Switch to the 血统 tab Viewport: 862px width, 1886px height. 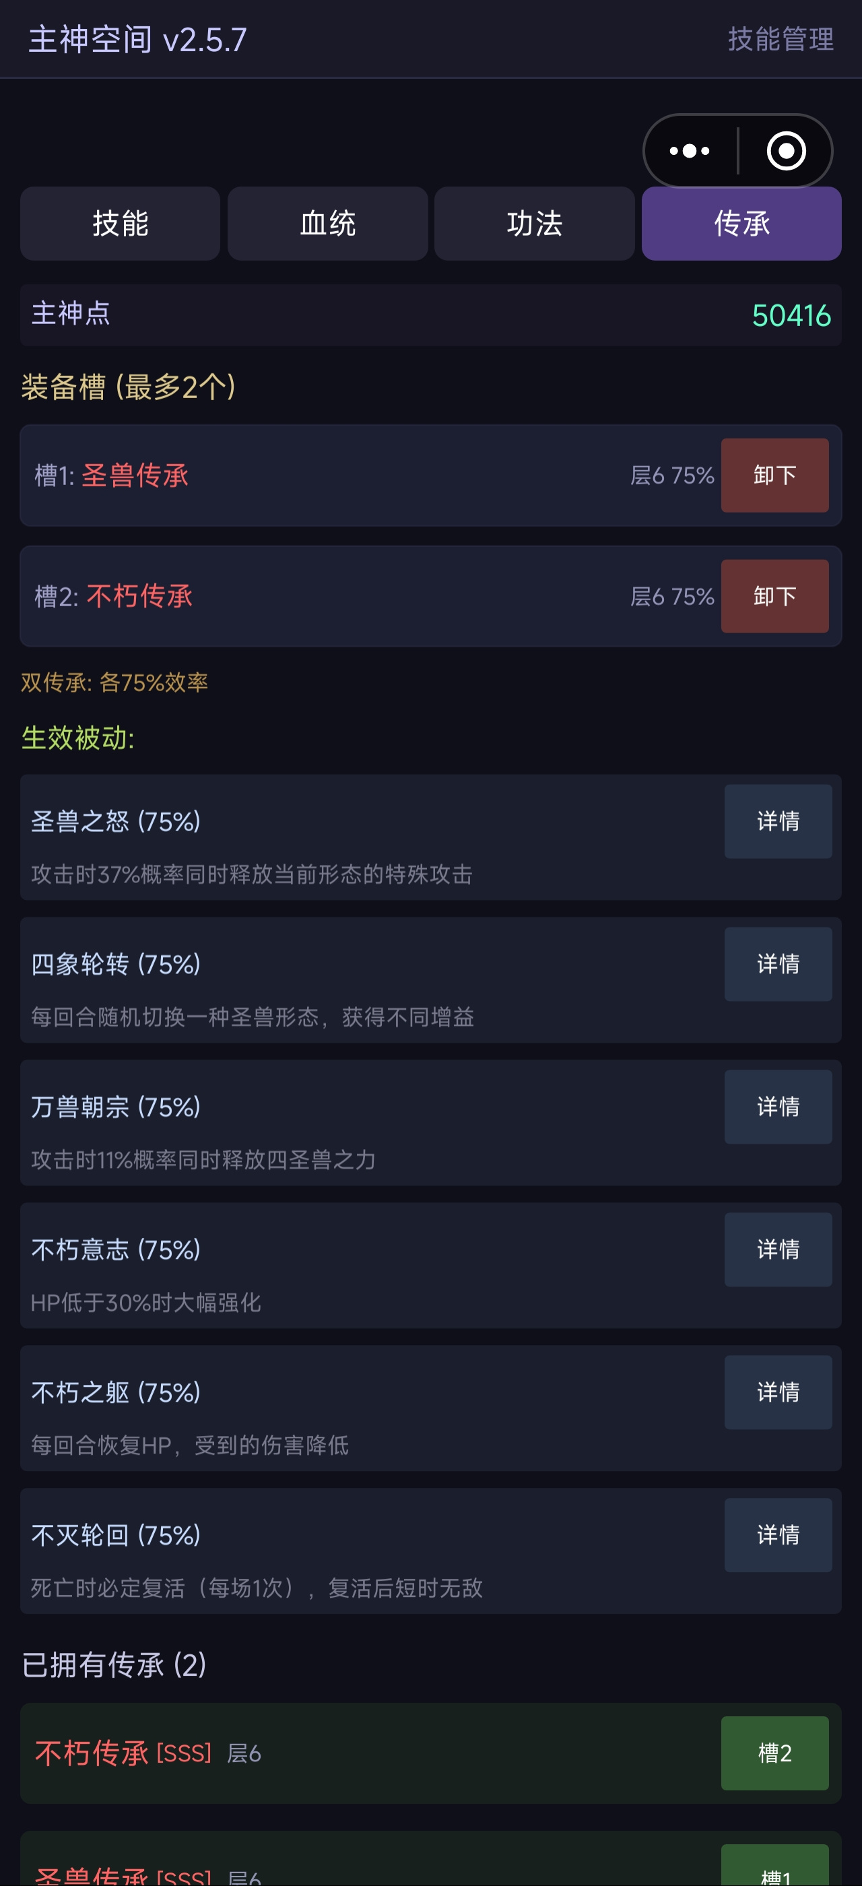[x=327, y=224]
